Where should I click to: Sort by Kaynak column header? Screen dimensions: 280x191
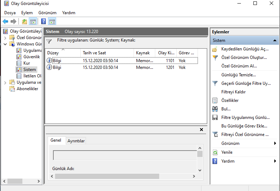click(x=144, y=53)
